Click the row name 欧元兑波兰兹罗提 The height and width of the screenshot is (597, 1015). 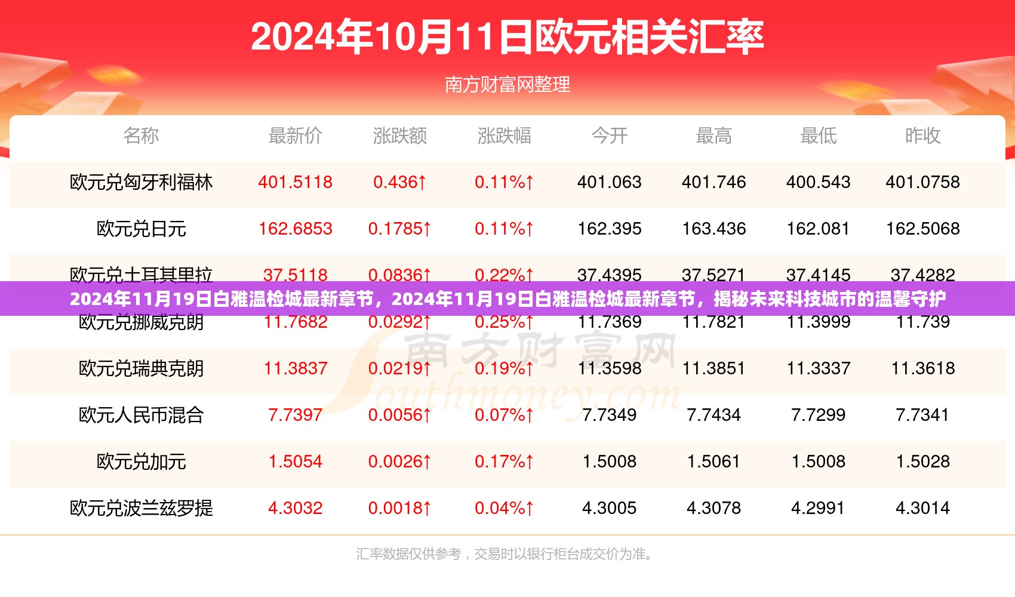point(142,508)
